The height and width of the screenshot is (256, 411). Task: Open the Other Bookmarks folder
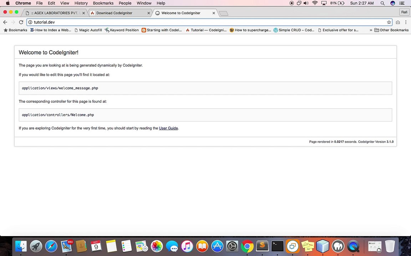pos(391,30)
